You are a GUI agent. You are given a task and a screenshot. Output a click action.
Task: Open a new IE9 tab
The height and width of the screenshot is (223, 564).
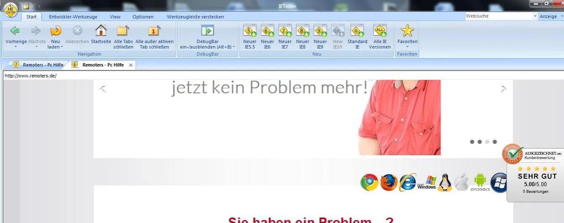tap(320, 31)
